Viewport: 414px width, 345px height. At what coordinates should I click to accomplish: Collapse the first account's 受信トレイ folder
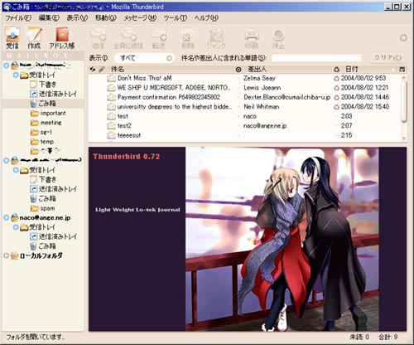(x=16, y=75)
